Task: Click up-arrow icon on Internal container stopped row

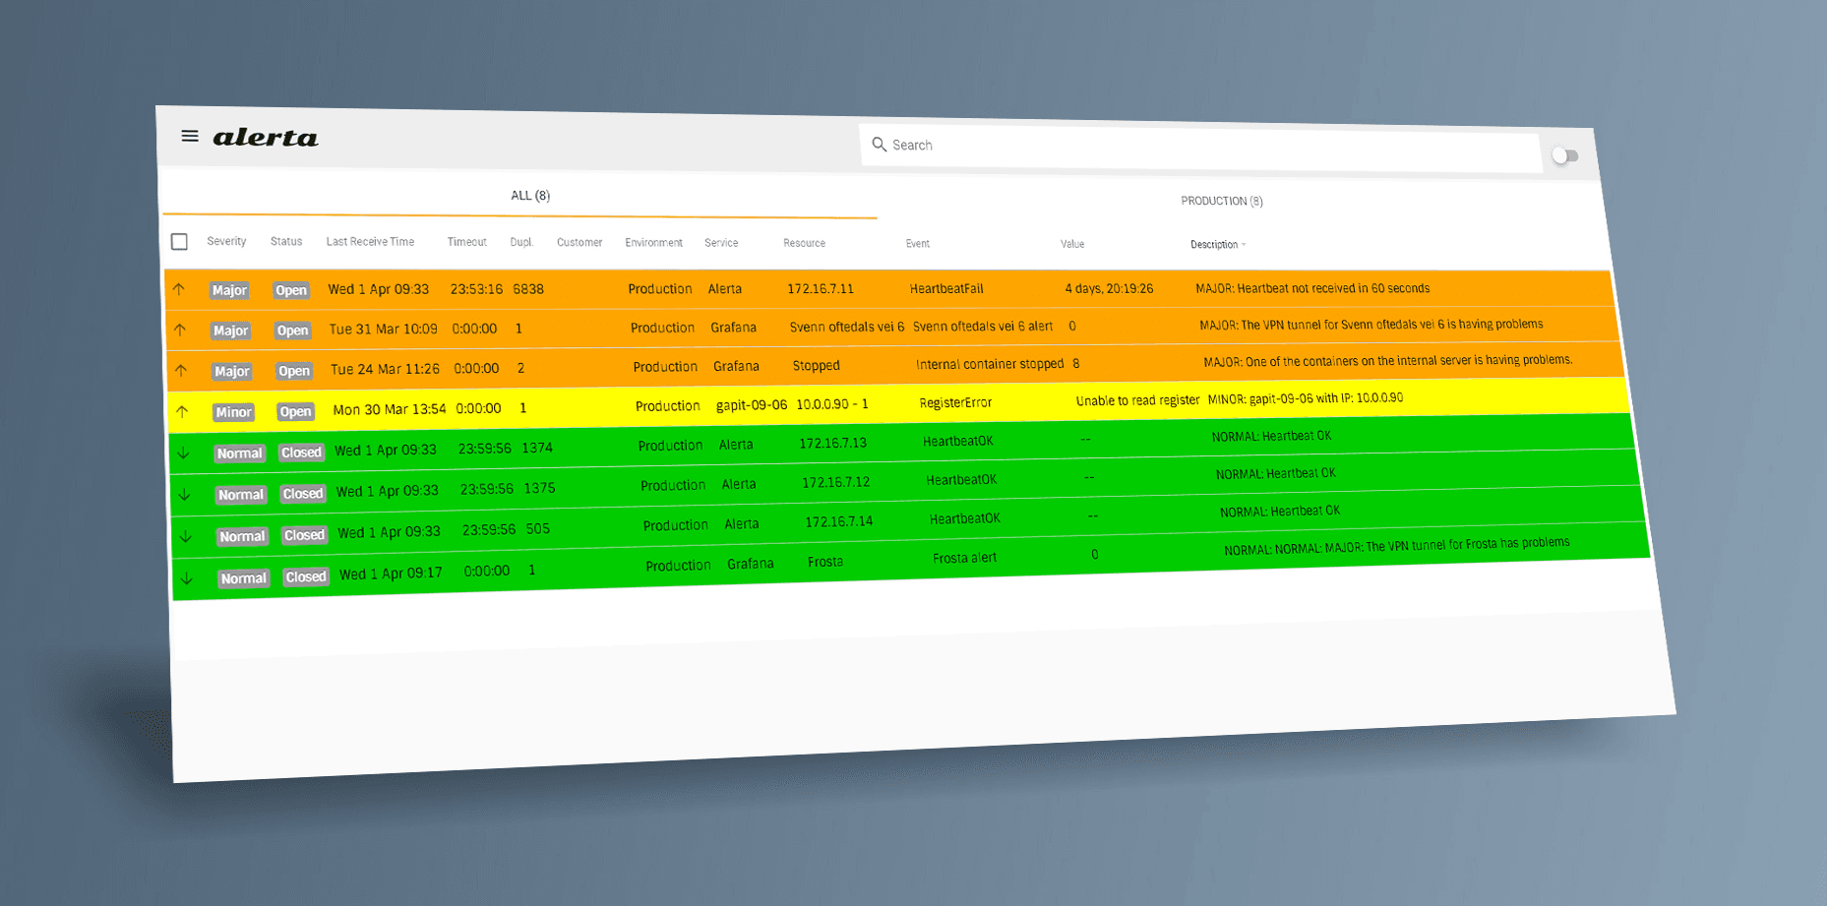Action: pos(181,370)
